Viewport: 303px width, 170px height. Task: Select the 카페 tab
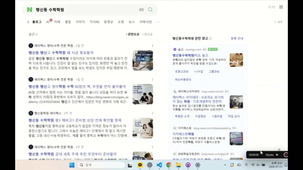[57, 22]
